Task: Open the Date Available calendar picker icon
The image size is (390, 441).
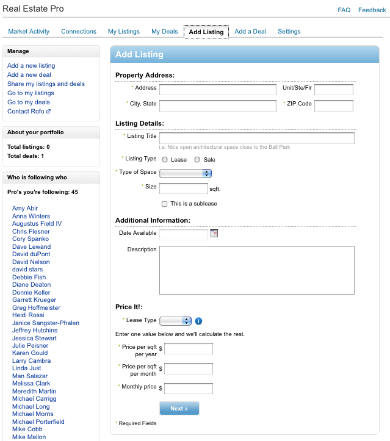Action: coord(214,233)
